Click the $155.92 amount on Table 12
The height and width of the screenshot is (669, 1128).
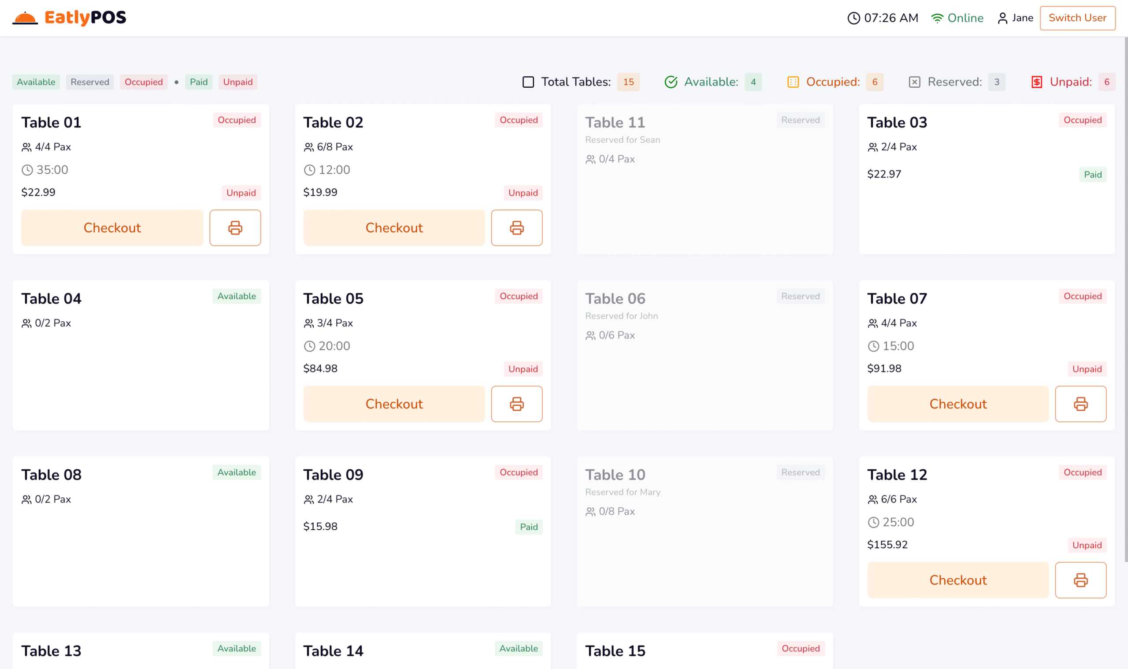click(x=887, y=545)
